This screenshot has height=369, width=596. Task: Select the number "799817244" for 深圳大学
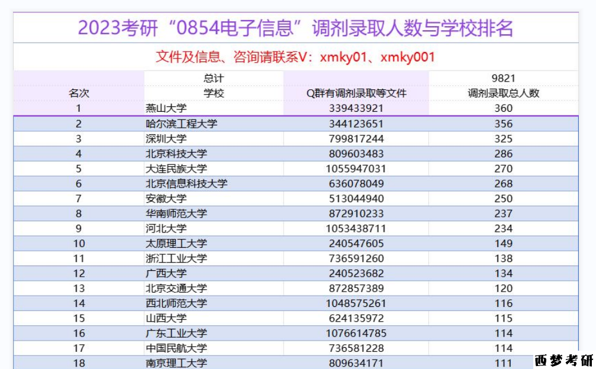click(x=356, y=138)
